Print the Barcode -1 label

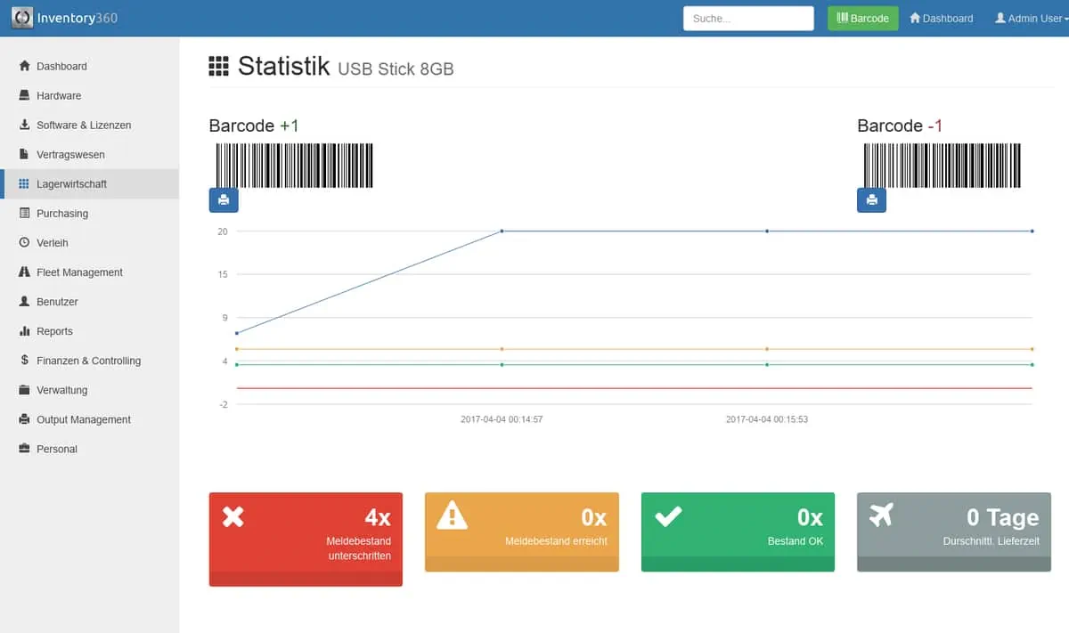[871, 200]
